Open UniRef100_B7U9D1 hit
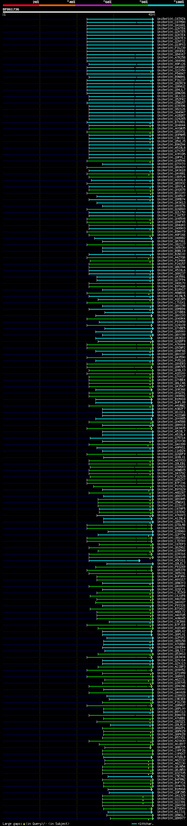 tap(171, 122)
